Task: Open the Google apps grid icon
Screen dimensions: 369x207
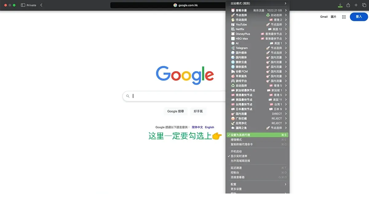Action: tap(344, 17)
